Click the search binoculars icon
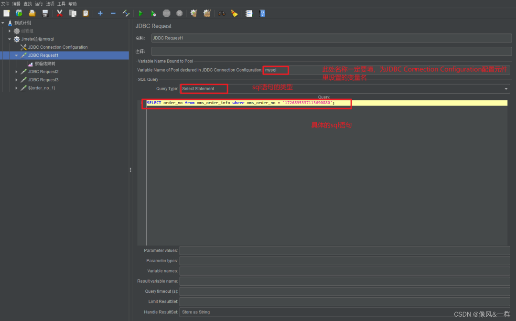516x321 pixels. pyautogui.click(x=221, y=13)
